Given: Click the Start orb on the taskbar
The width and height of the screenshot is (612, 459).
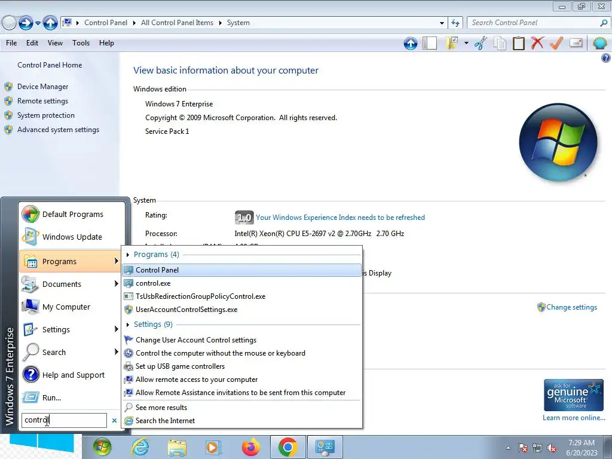Looking at the screenshot, I should 102,447.
